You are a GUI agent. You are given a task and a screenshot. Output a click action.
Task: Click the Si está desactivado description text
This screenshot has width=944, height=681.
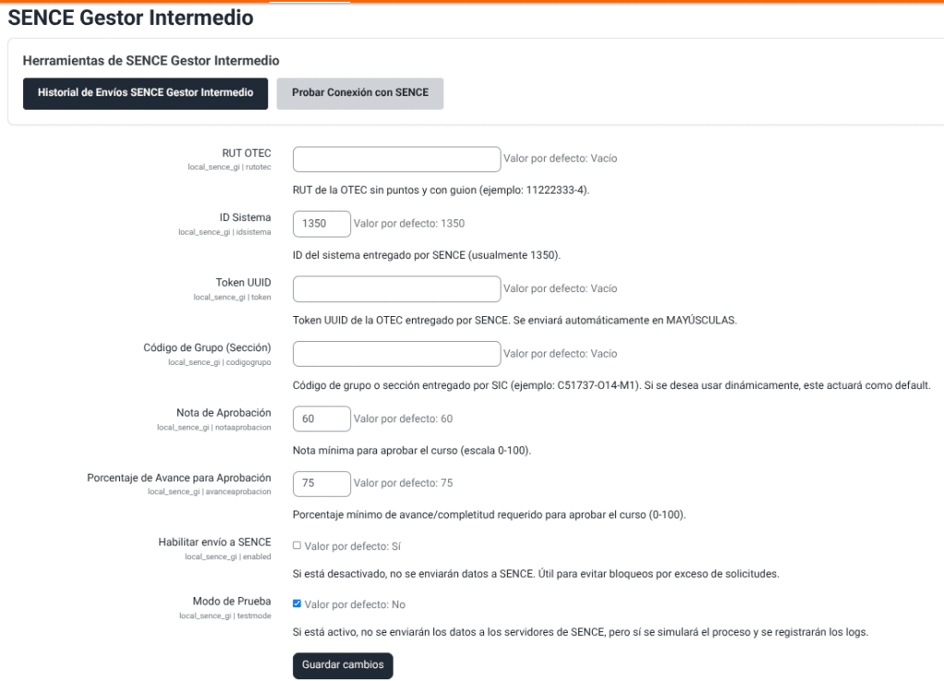click(x=536, y=574)
